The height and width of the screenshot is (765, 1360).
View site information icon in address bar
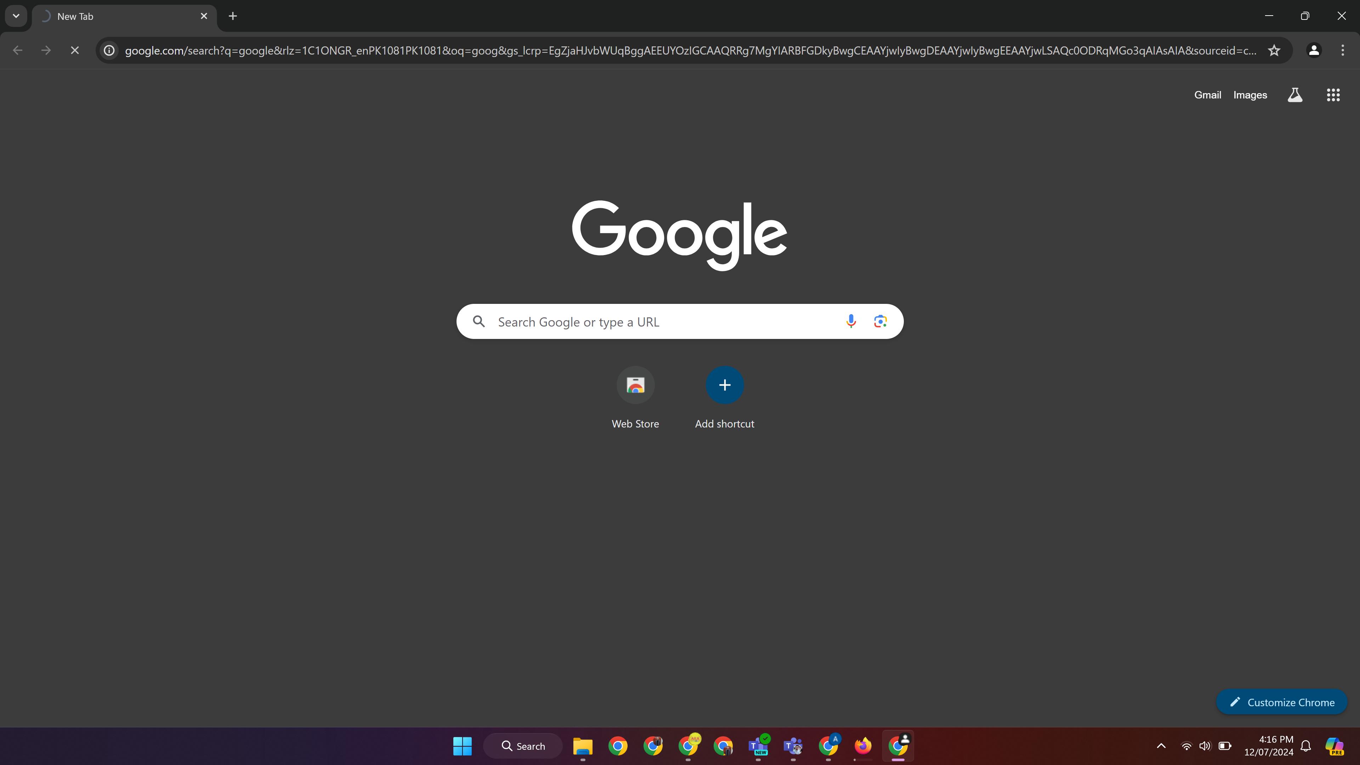point(109,50)
